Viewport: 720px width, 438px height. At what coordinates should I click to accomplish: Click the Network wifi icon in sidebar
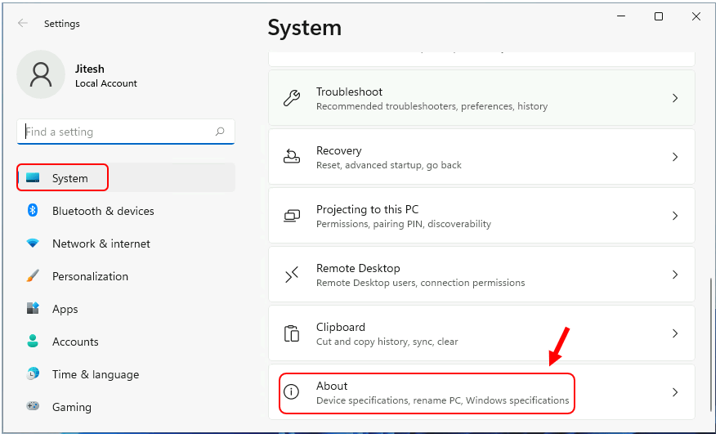coord(33,243)
